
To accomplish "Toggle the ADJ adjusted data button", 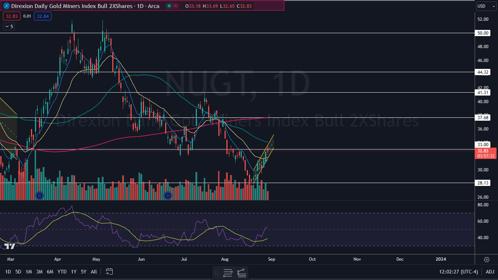I will [490, 272].
